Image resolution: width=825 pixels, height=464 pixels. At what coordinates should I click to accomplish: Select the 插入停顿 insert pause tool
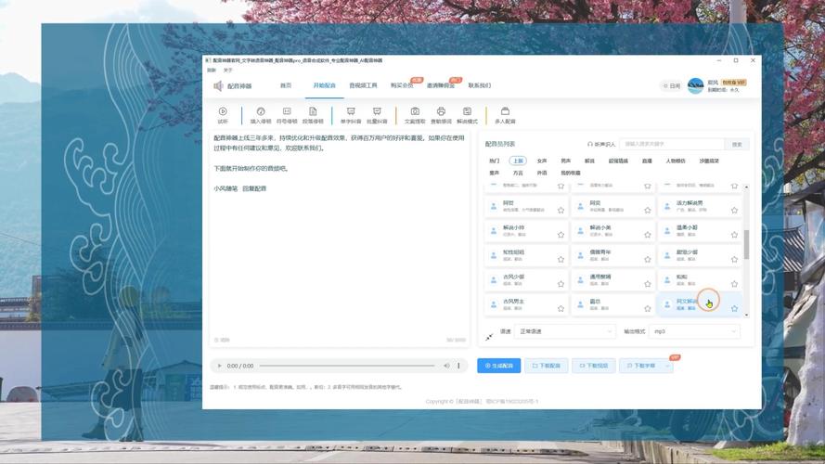pyautogui.click(x=261, y=112)
